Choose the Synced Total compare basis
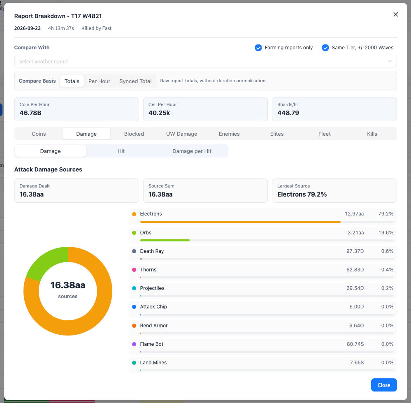 pos(135,81)
